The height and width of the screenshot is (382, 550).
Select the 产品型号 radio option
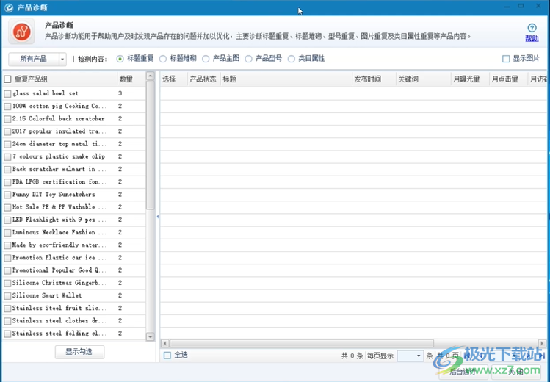248,59
